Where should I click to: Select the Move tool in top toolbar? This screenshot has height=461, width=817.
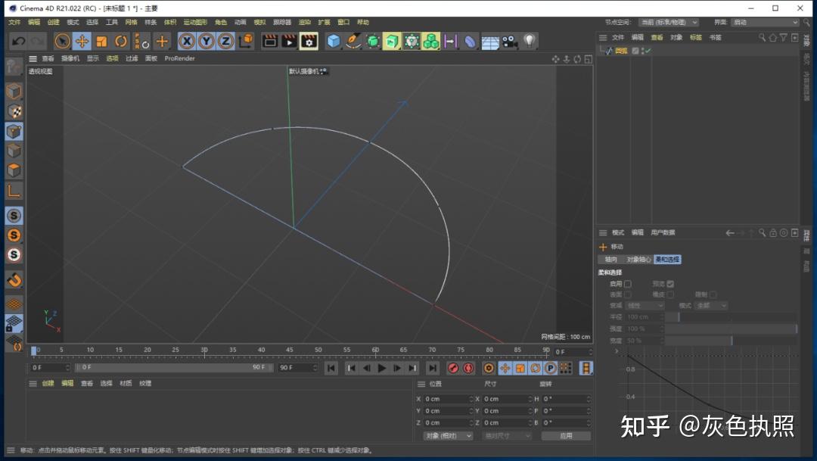pyautogui.click(x=82, y=41)
